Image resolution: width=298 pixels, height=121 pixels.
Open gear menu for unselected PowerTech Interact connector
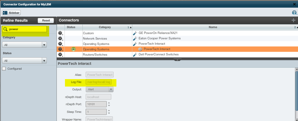(60, 44)
